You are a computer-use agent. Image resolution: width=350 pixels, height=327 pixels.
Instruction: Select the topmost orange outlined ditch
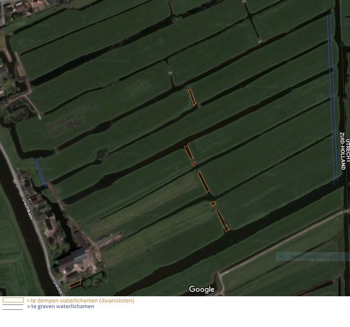191,98
